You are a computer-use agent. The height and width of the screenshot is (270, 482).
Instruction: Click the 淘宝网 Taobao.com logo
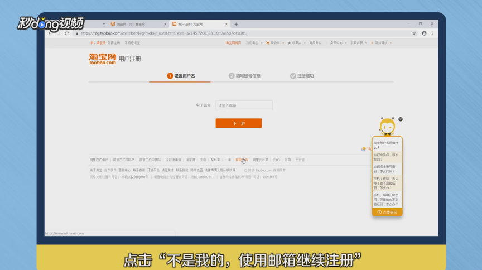(x=102, y=59)
